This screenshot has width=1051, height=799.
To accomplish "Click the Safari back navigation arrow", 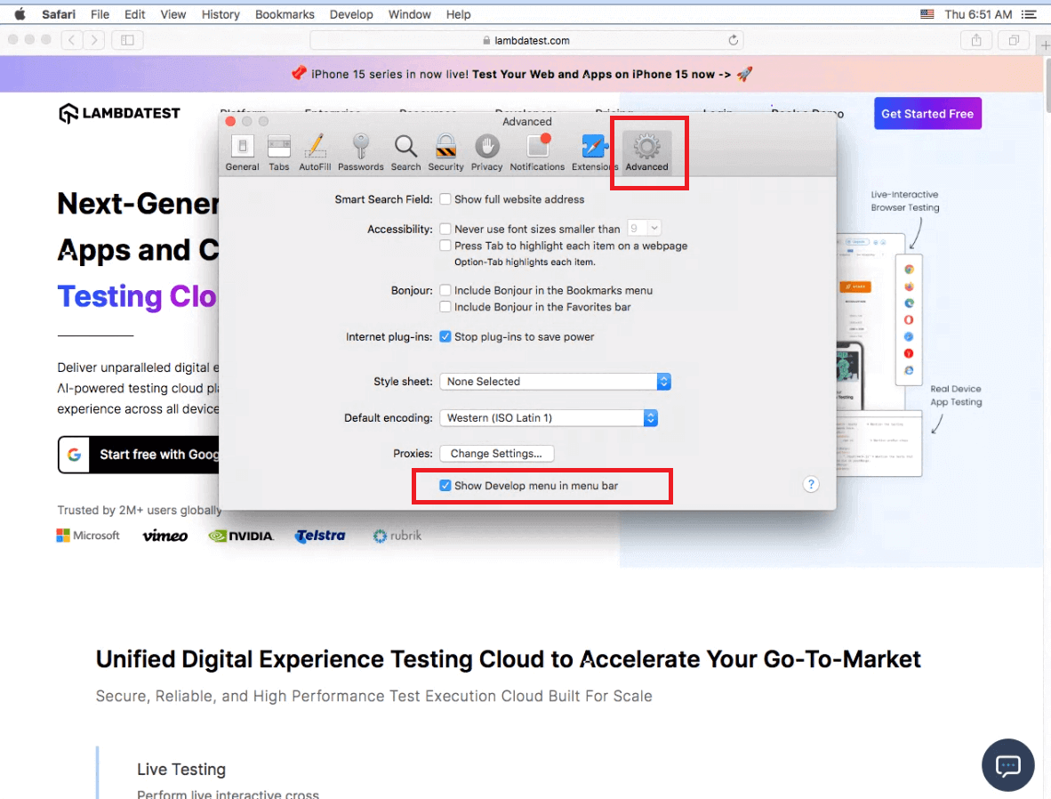I will [72, 40].
